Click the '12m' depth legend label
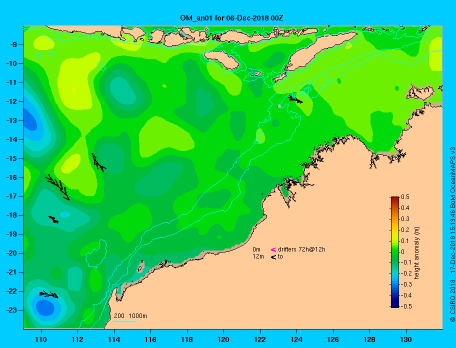Image resolution: width=456 pixels, height=348 pixels. [x=258, y=256]
